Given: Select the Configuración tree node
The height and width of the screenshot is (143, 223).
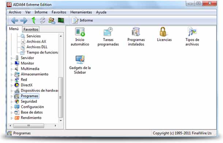Looking at the screenshot, I should (x=32, y=107).
